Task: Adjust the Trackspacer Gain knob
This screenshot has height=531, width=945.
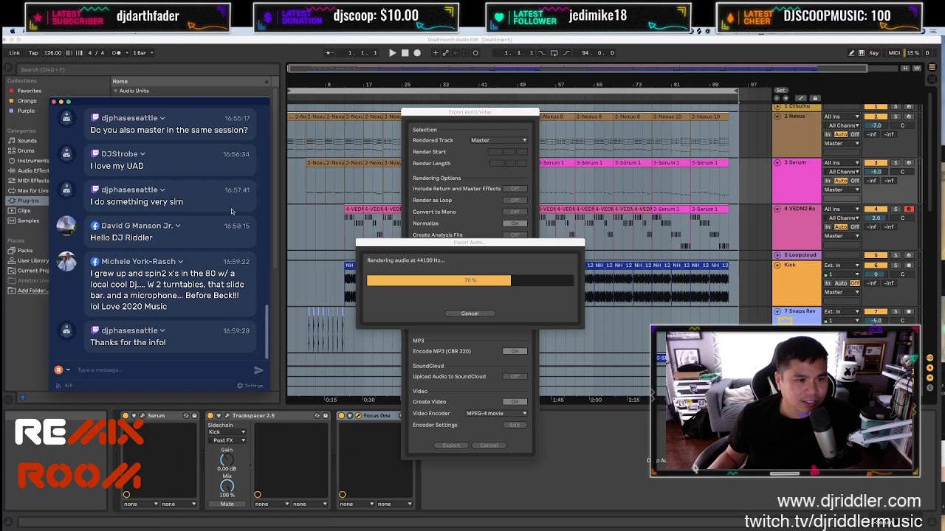Action: click(x=227, y=459)
